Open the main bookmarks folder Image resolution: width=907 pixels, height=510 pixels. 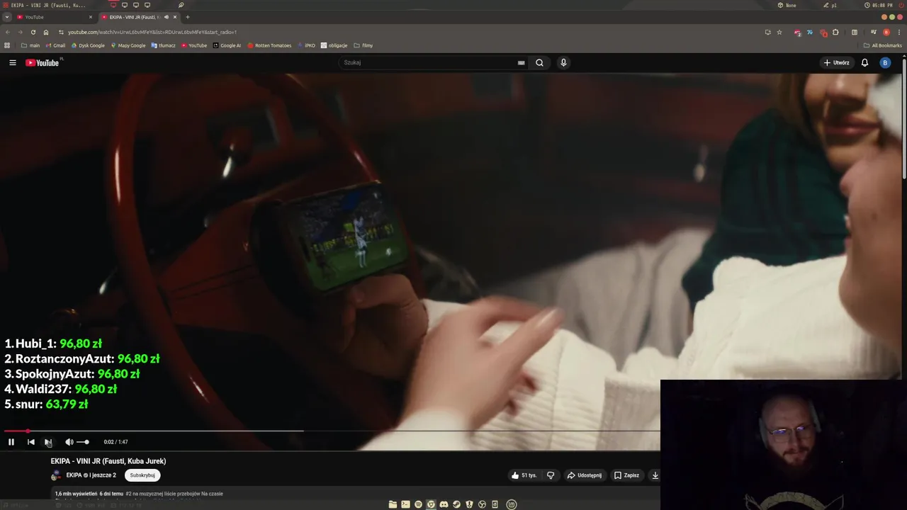click(x=30, y=45)
